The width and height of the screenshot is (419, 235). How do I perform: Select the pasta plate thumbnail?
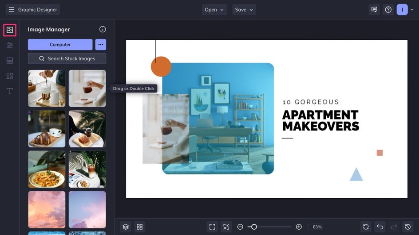tap(47, 169)
